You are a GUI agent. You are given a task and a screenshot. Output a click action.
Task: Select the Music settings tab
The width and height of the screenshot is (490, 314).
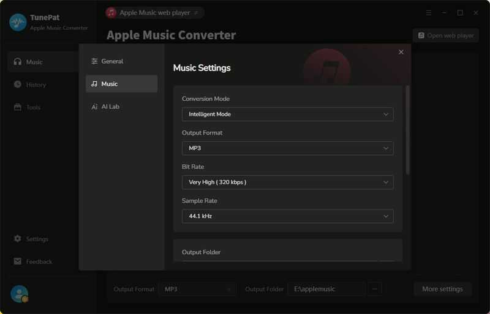[x=121, y=84]
